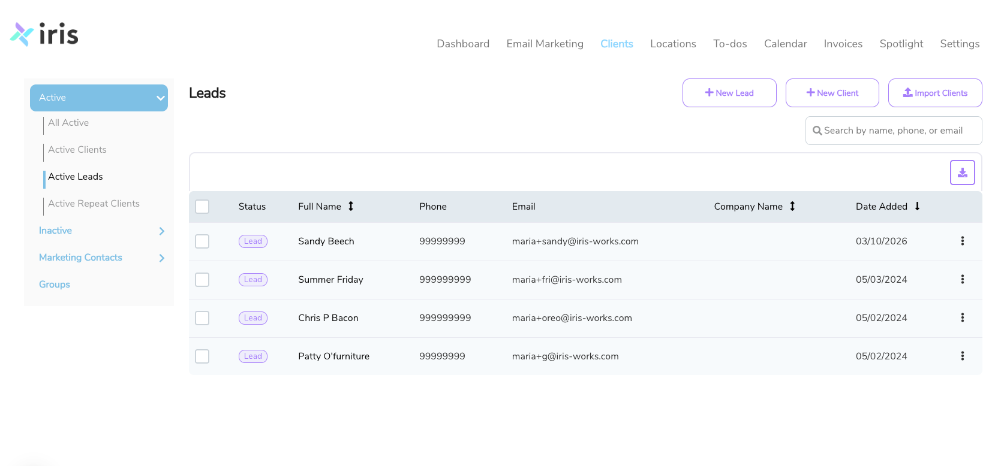Open the actions menu for Chris P Bacon
Viewport: 1007px width, 466px height.
[962, 317]
